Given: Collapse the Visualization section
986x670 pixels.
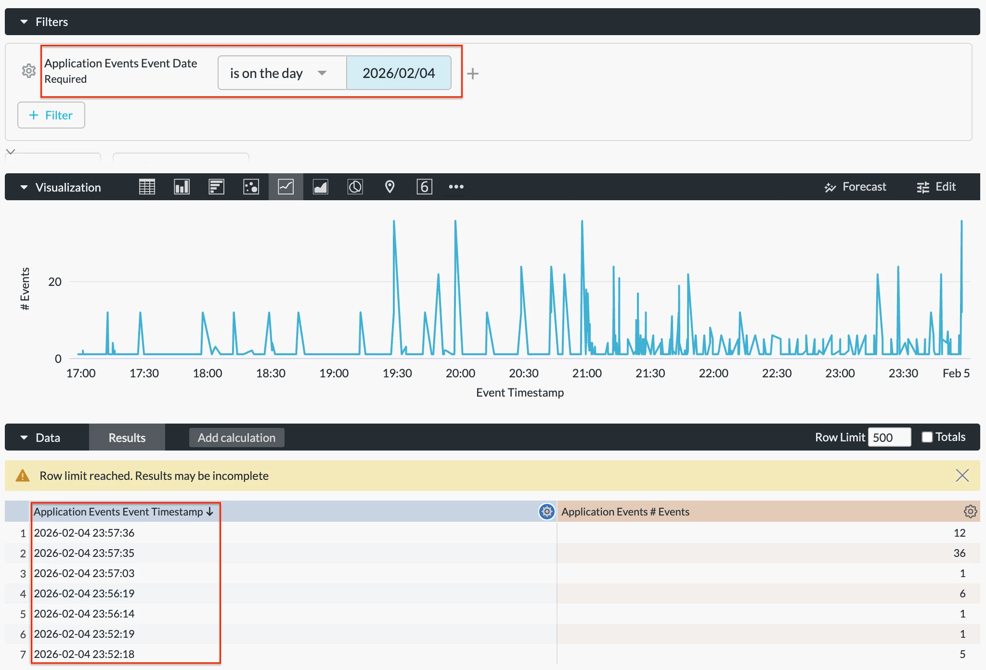Looking at the screenshot, I should [x=24, y=187].
